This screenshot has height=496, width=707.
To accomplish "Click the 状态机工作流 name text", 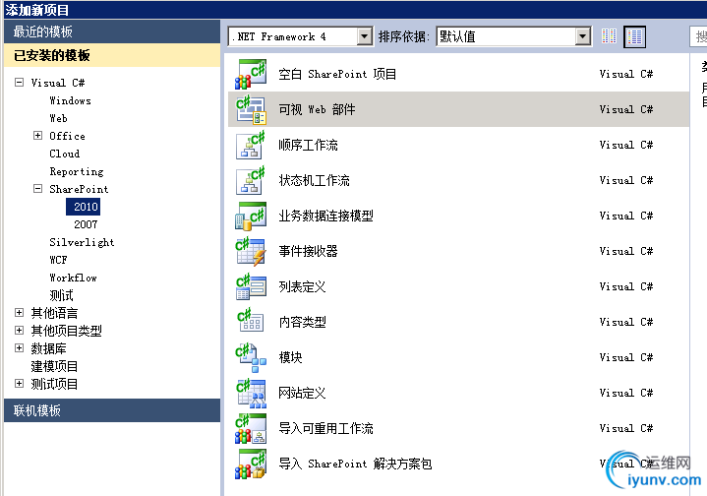I will click(314, 180).
